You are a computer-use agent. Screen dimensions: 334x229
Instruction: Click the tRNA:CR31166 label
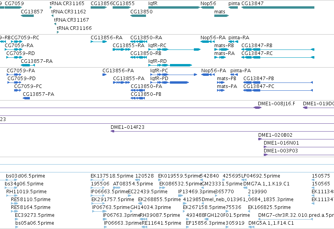[74, 28]
